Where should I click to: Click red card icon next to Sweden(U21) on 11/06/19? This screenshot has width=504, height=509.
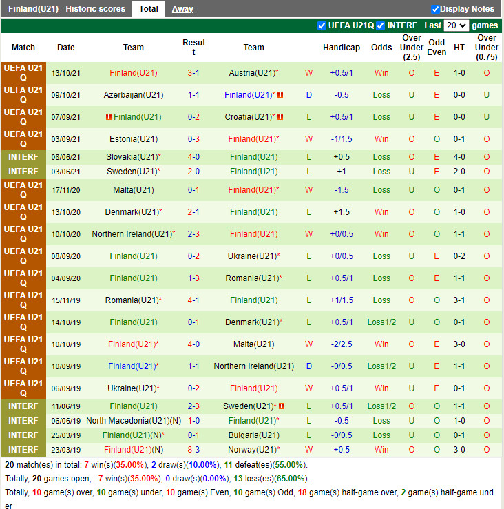282,406
